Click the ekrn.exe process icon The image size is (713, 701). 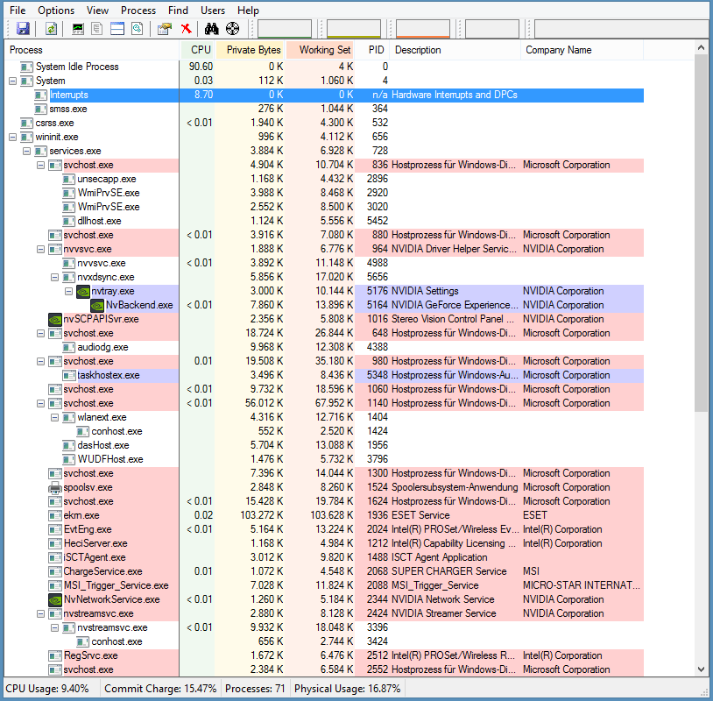(55, 515)
